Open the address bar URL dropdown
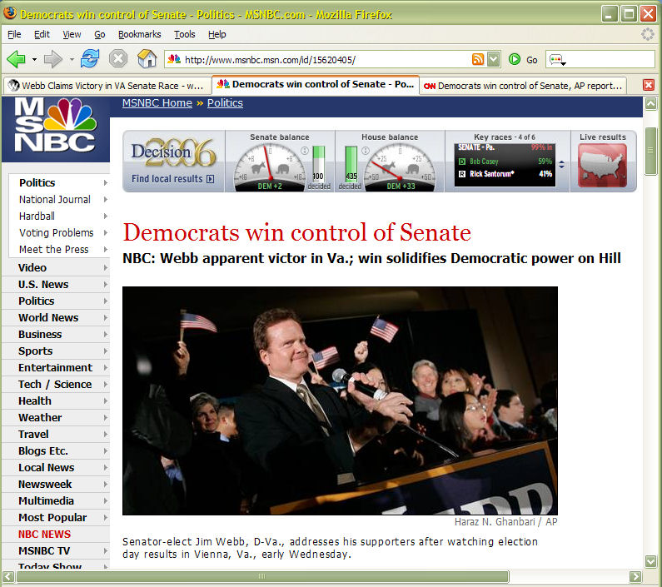Screen dimensions: 662x587 pyautogui.click(x=493, y=59)
